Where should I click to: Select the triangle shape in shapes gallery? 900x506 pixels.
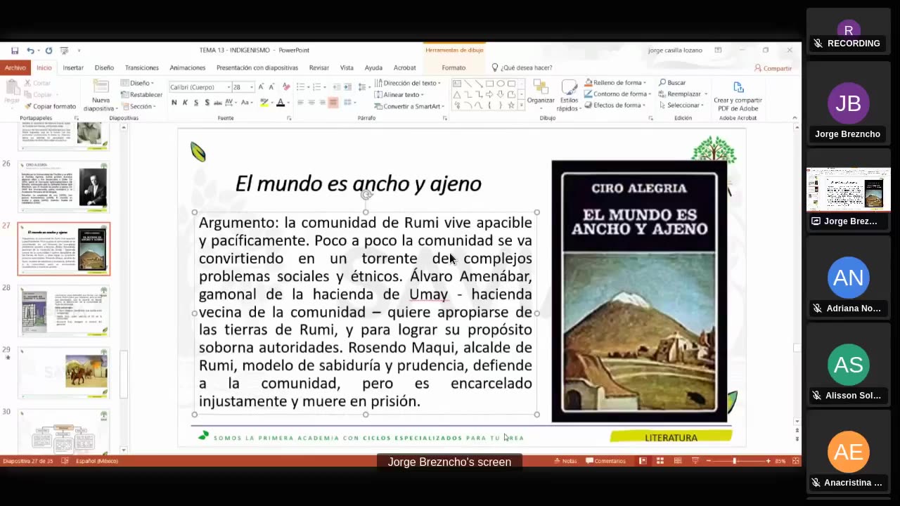(457, 94)
